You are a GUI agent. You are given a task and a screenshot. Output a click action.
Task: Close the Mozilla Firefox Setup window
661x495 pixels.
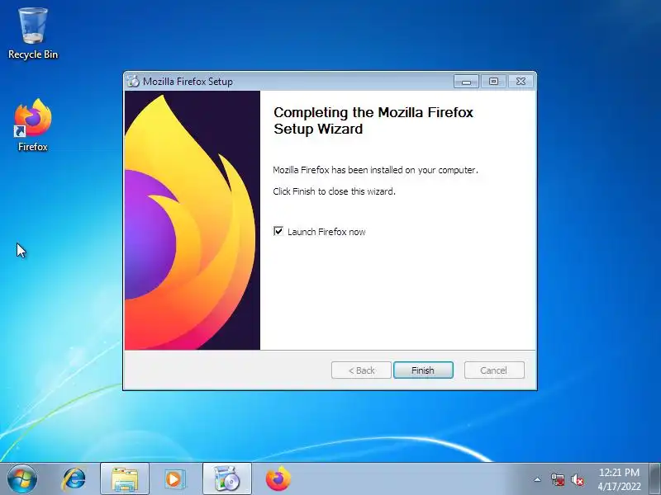[x=521, y=81]
